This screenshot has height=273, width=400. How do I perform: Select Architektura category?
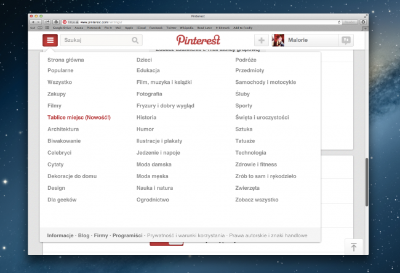[x=63, y=129]
